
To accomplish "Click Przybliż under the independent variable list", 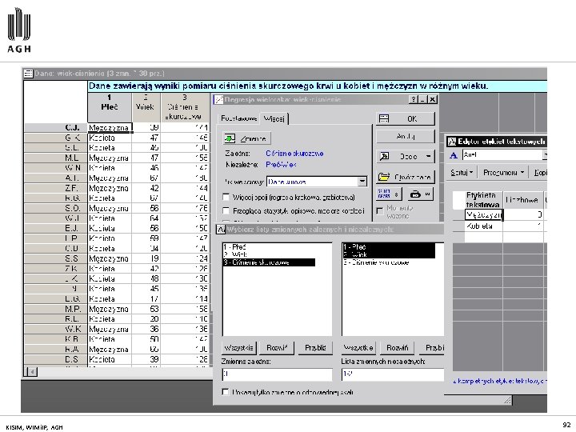I will (x=431, y=347).
